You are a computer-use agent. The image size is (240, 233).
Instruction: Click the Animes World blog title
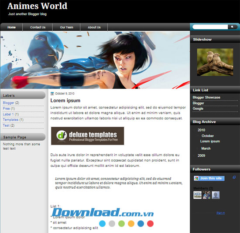[37, 6]
